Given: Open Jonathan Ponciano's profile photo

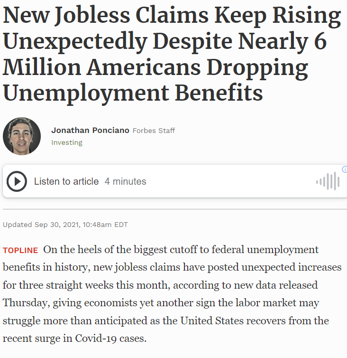Looking at the screenshot, I should (22, 136).
